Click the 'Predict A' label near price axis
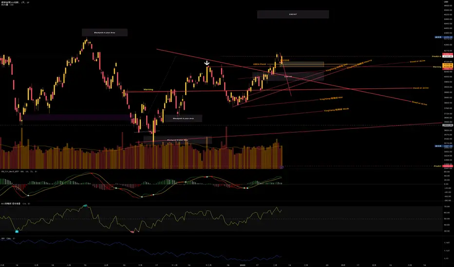The height and width of the screenshot is (267, 454). (x=436, y=57)
